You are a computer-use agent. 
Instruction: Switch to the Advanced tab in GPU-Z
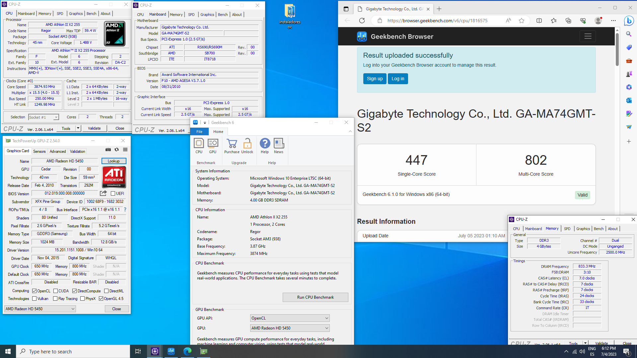click(58, 151)
